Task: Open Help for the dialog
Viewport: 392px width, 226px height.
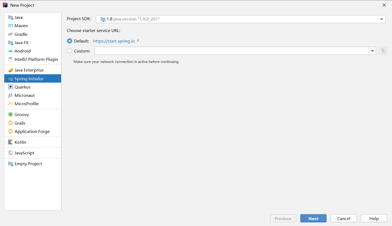Action: [374, 218]
